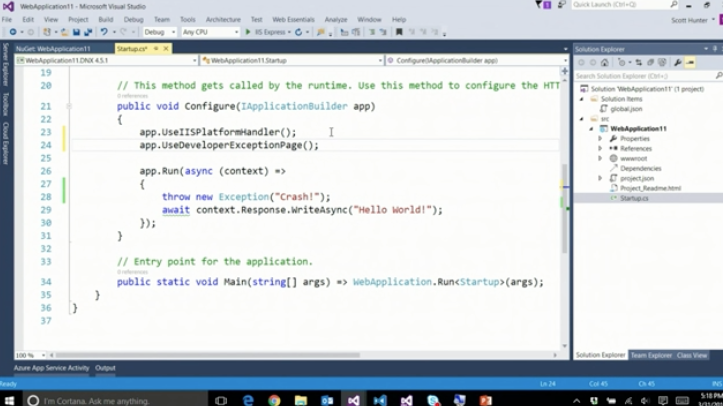Viewport: 723px width, 406px height.
Task: Open the WebApplication11.Startup type dropdown
Action: pyautogui.click(x=292, y=60)
